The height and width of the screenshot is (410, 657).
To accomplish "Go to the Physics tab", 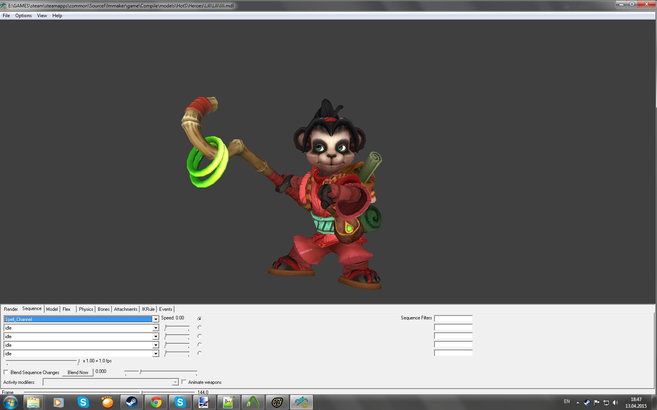I will [x=86, y=309].
